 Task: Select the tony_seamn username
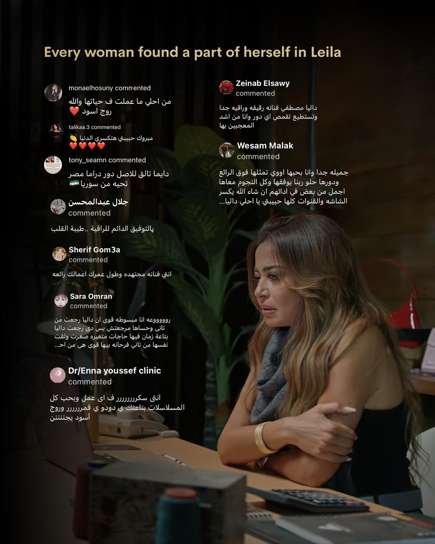[x=88, y=160]
